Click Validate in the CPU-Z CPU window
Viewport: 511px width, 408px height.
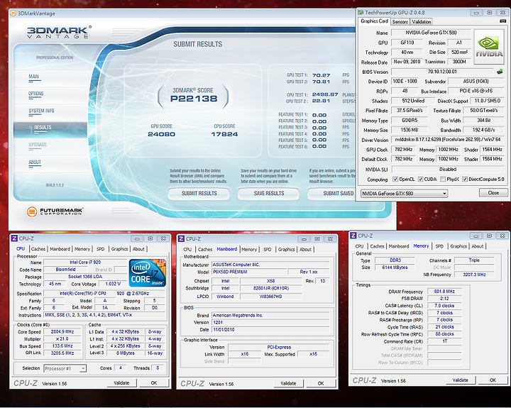click(x=121, y=383)
